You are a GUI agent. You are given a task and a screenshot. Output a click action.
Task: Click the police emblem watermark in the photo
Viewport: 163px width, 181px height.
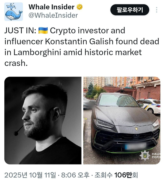coord(145,155)
